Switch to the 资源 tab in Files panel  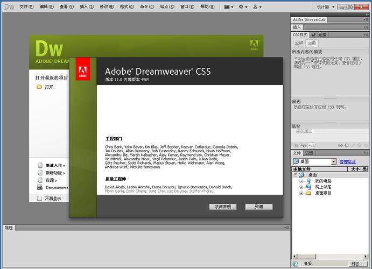[x=309, y=153]
